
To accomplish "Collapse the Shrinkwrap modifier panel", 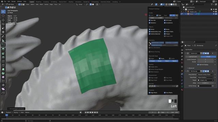I will coord(186,71).
